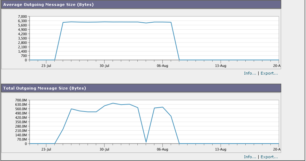306x161 pixels.
Task: Select 4,200 axis label in Average chart
Action: click(x=22, y=34)
